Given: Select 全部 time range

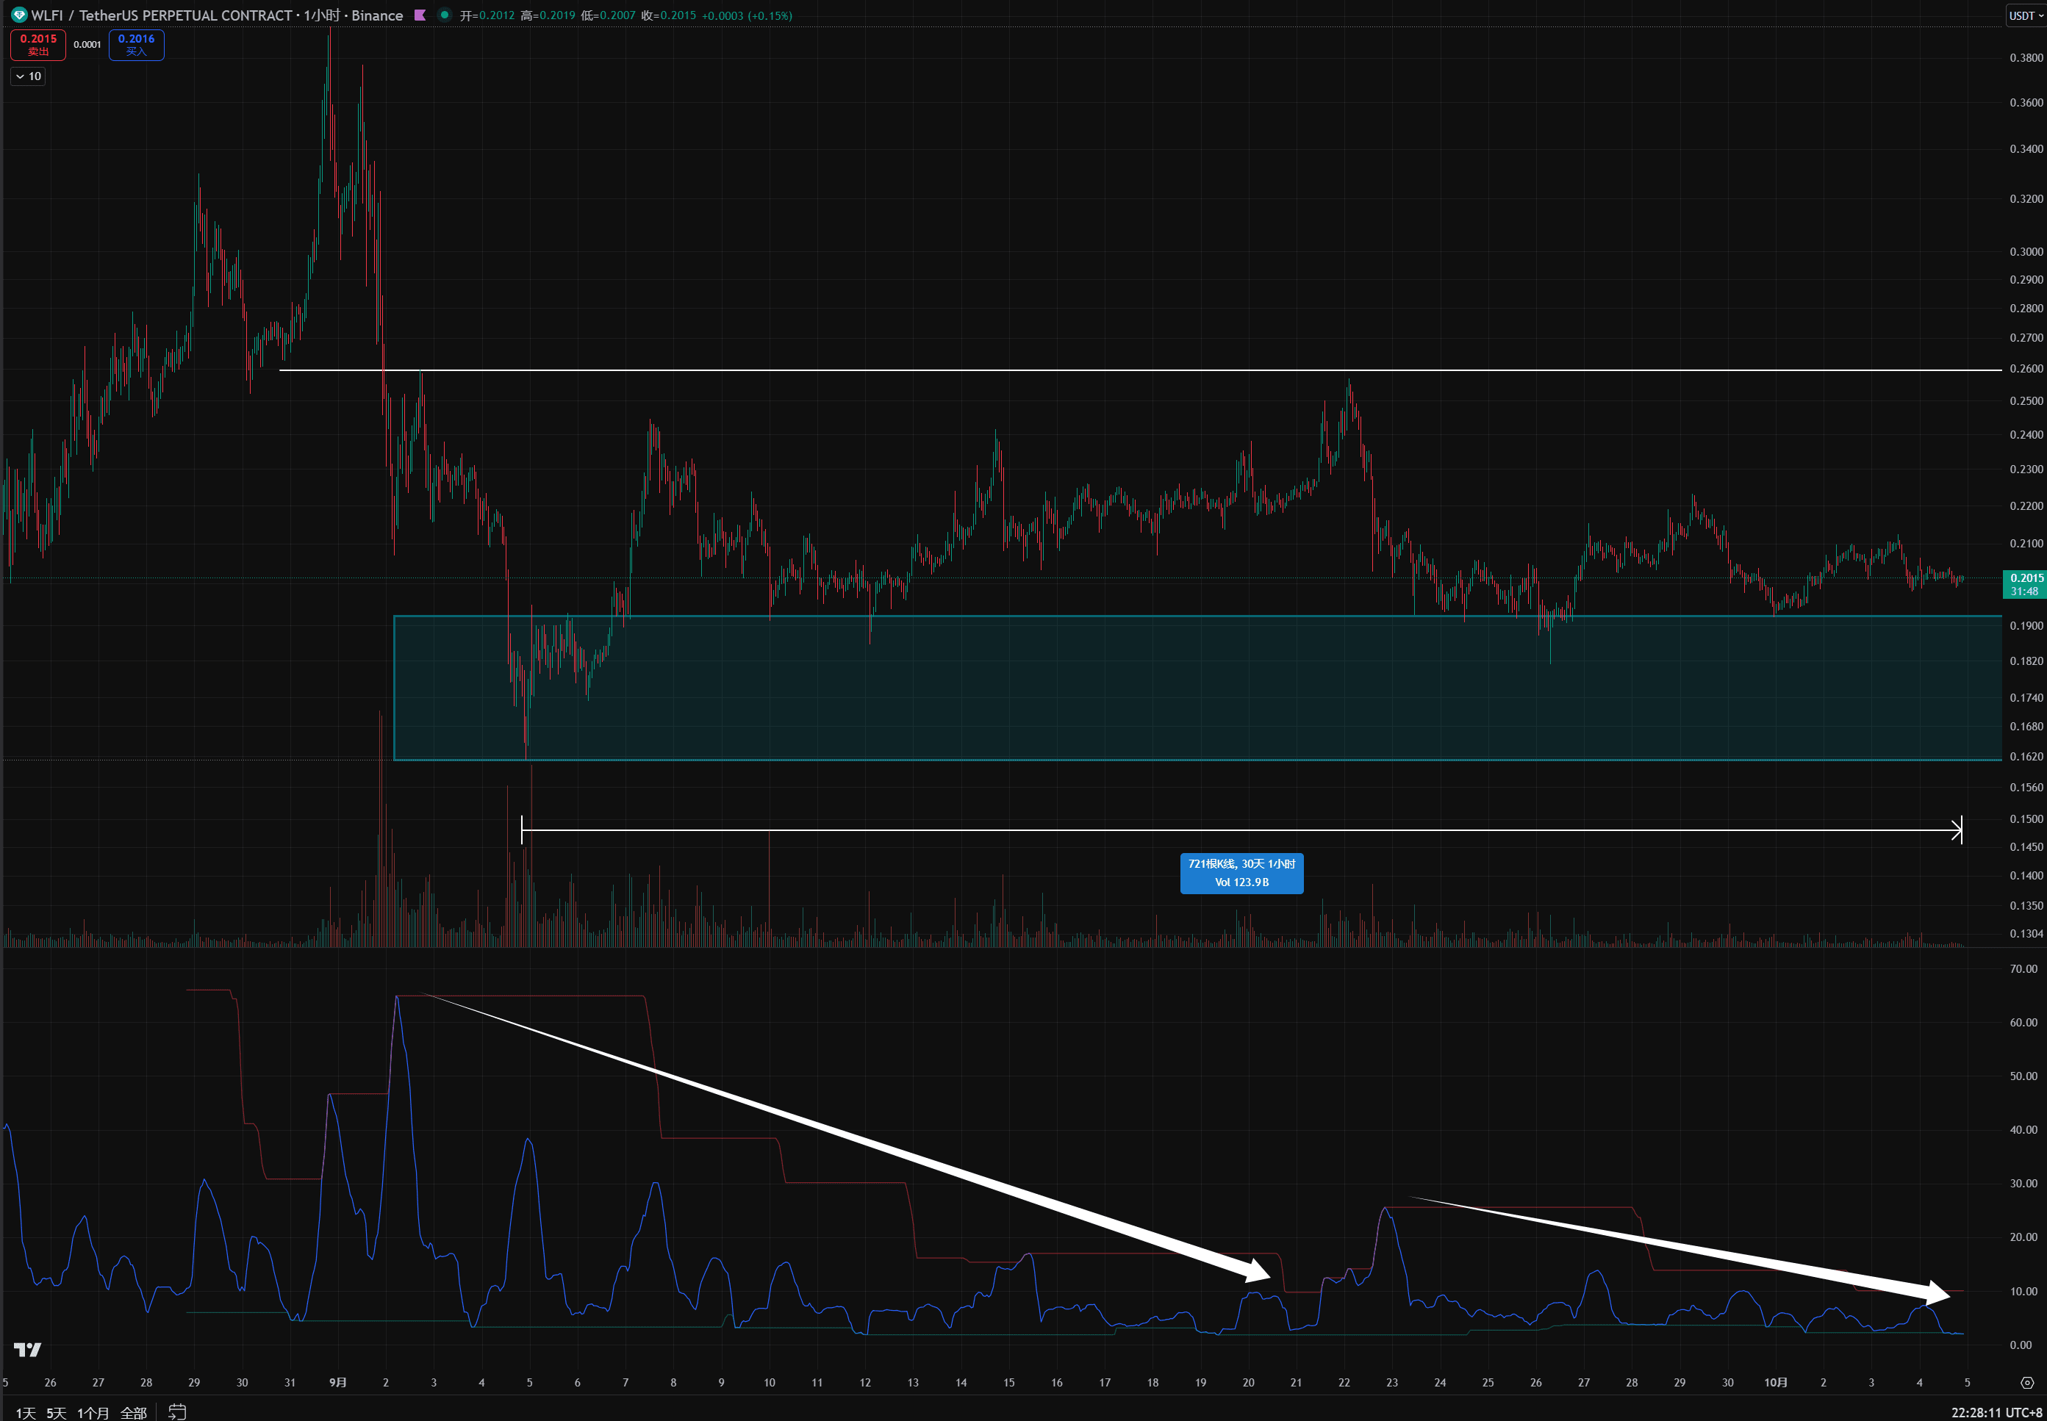Looking at the screenshot, I should 134,1413.
